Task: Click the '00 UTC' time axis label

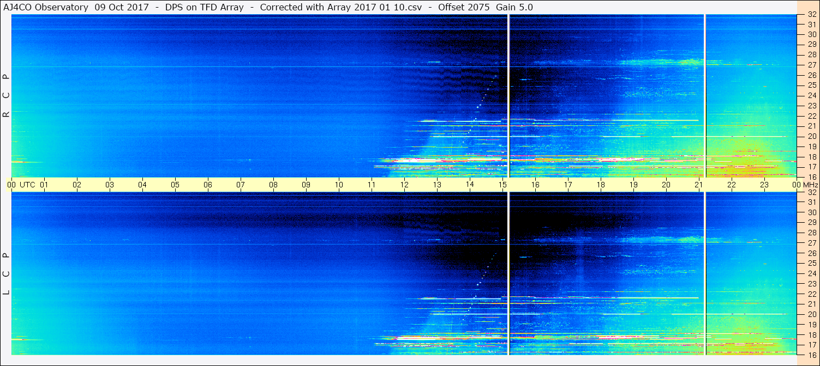Action: [20, 185]
